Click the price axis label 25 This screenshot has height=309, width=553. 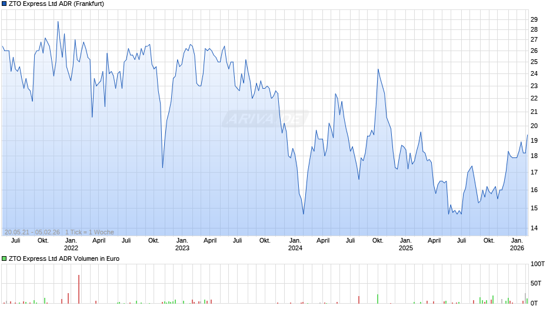coord(534,62)
